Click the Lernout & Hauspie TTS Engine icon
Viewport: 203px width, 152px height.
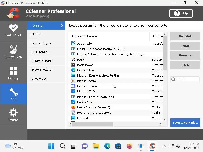73,54
